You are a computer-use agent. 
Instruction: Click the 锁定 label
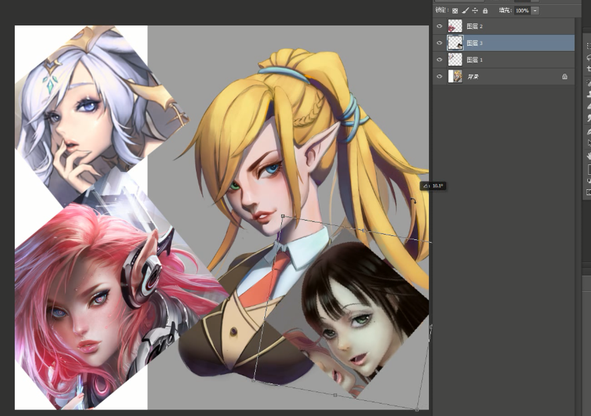[442, 10]
